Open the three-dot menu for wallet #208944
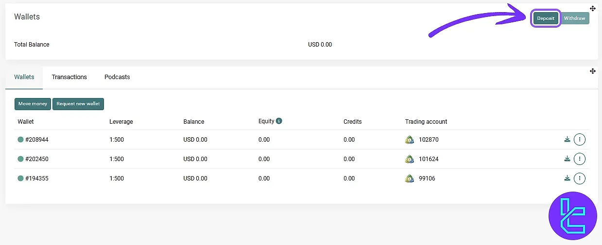 click(580, 140)
